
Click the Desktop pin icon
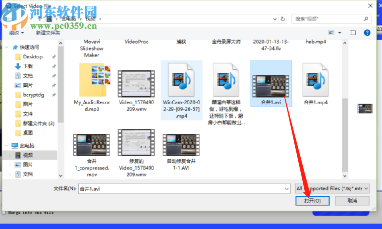pos(54,57)
